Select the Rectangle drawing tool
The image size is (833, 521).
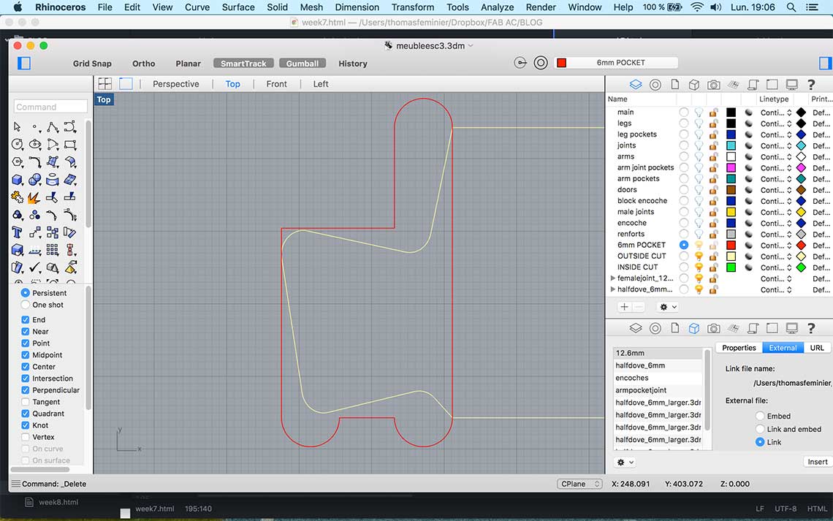click(69, 145)
